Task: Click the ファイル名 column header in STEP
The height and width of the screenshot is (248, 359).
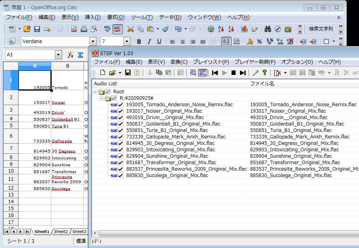Action: point(303,84)
